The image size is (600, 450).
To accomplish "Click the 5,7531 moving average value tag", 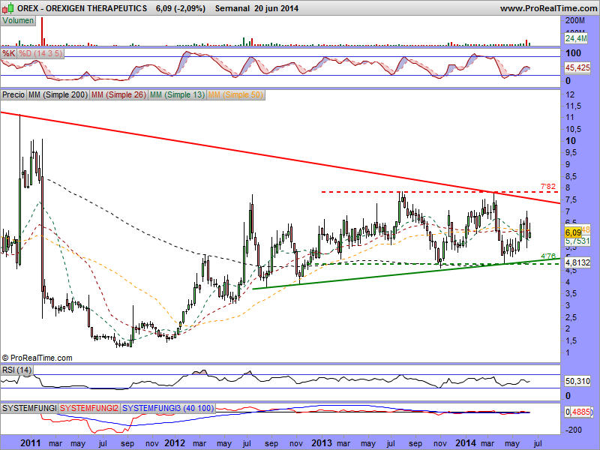I will point(577,241).
